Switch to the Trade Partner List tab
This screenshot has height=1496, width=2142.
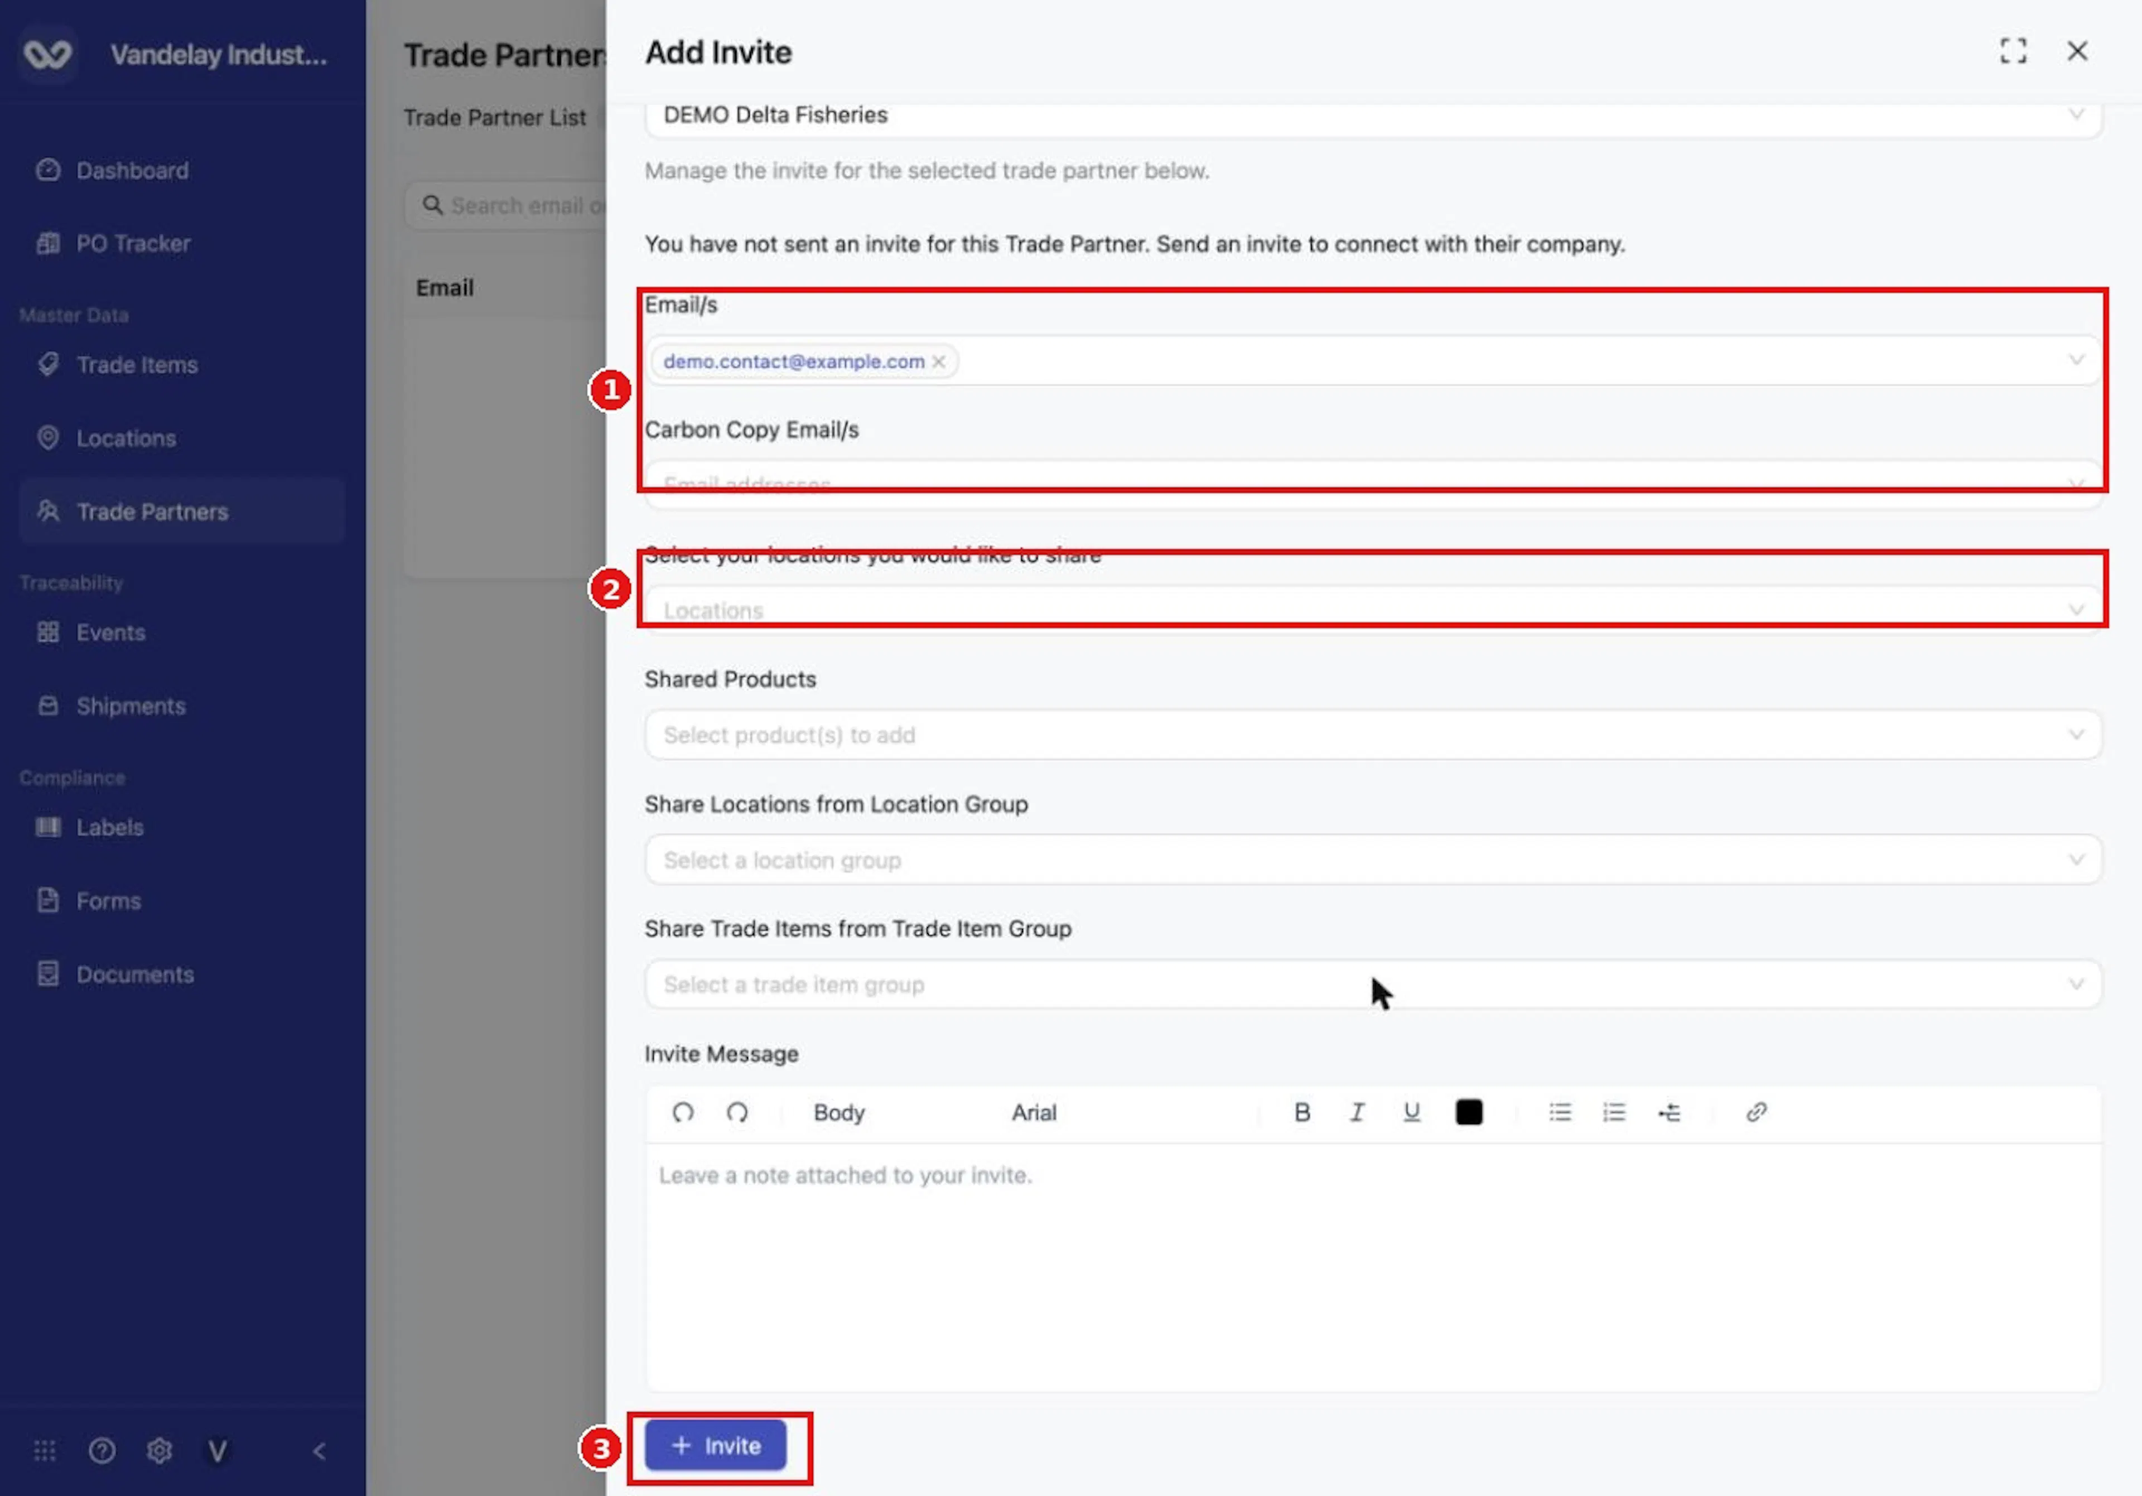click(494, 118)
